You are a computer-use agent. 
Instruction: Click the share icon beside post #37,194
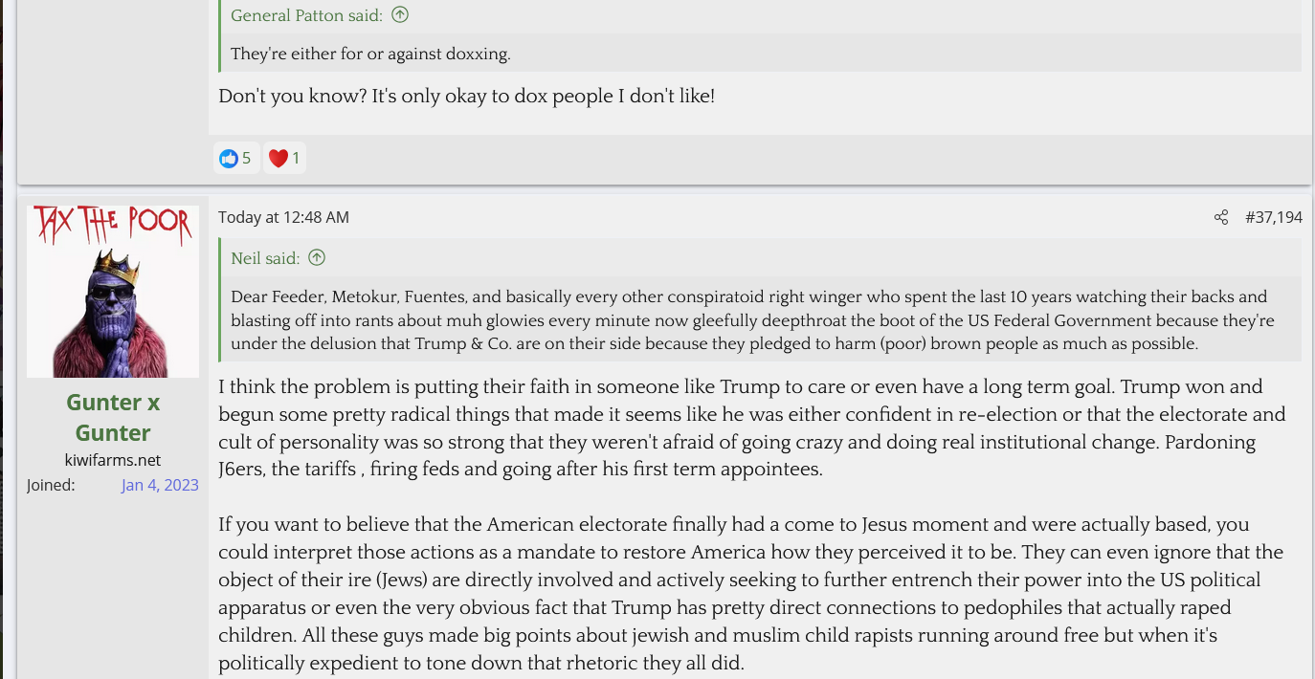(1220, 218)
